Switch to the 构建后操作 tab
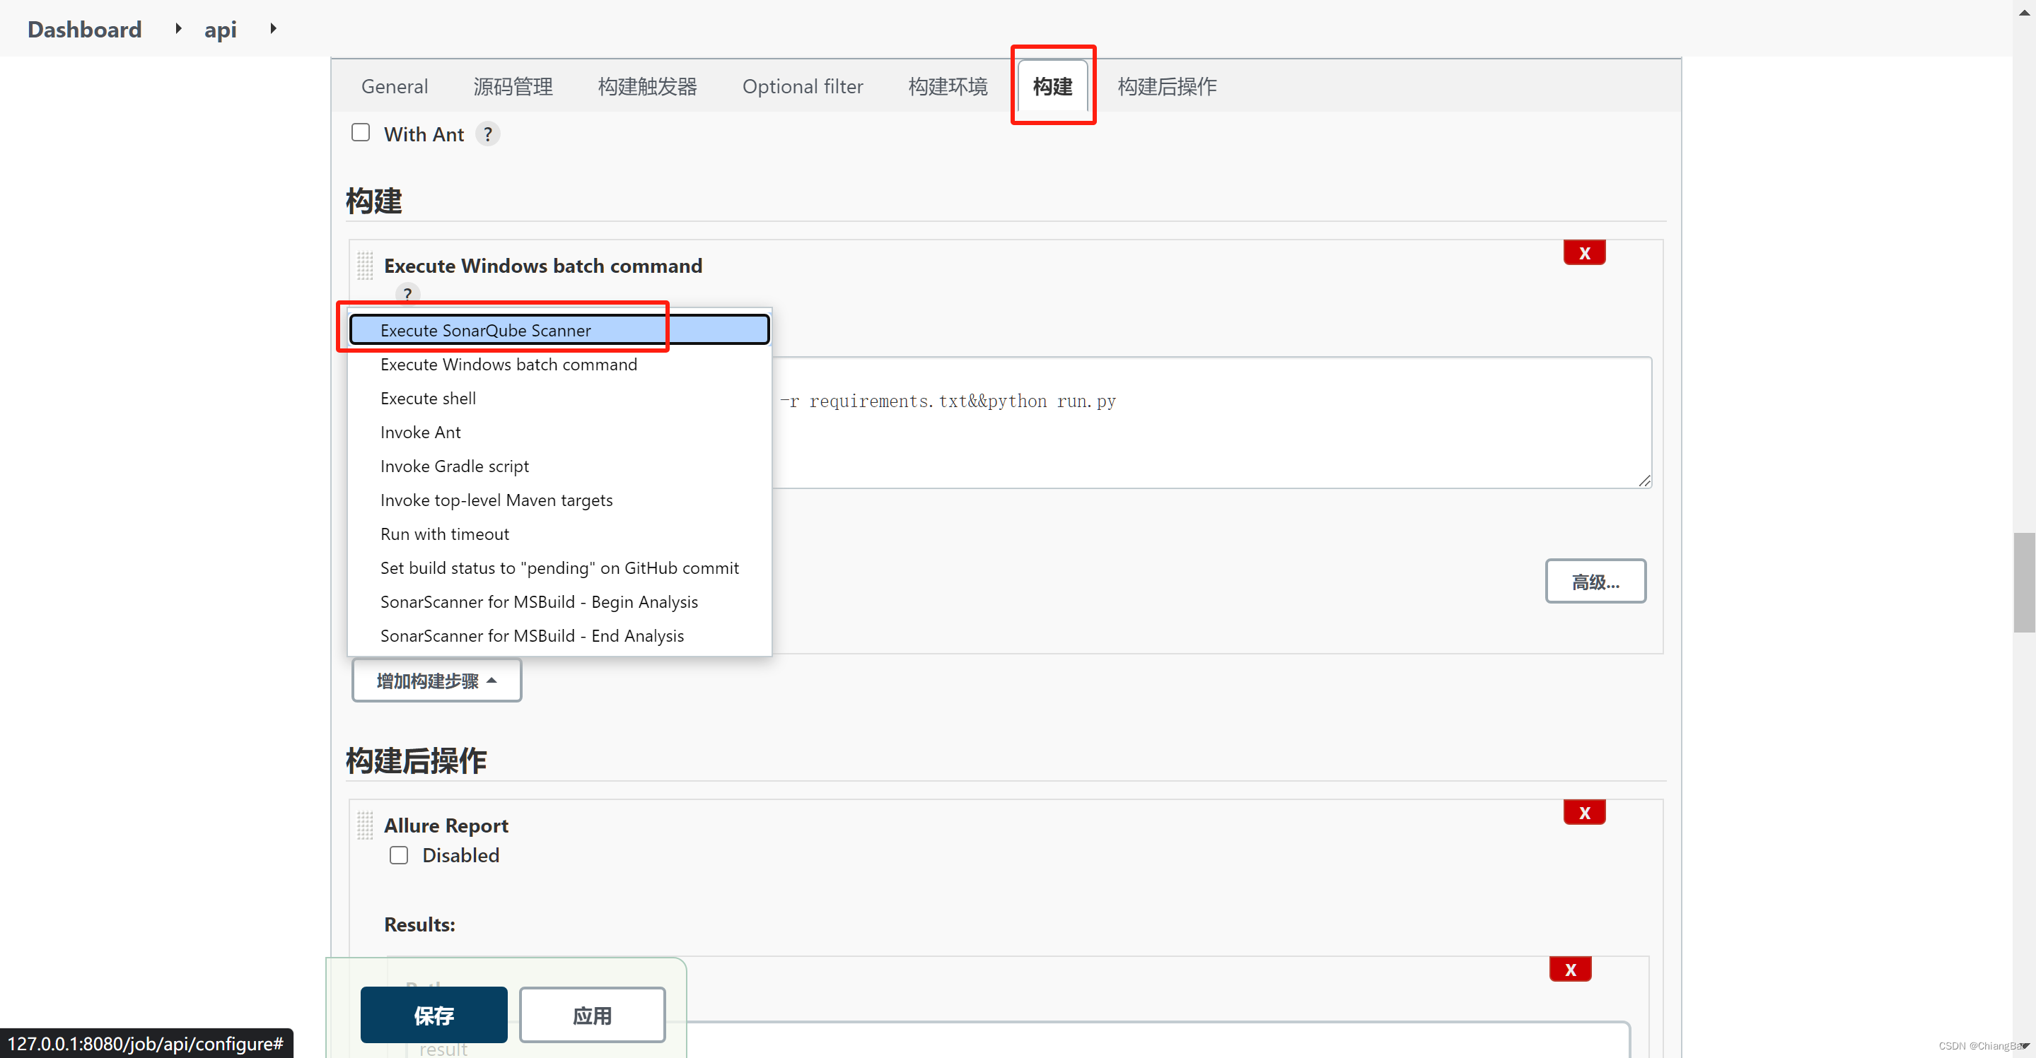Screen dimensions: 2036x1058 click(x=1167, y=86)
